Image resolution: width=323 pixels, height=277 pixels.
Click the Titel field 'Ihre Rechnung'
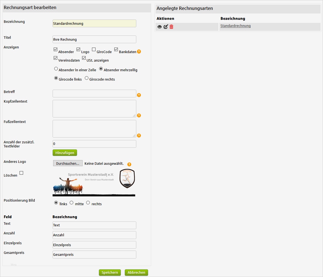coord(94,39)
